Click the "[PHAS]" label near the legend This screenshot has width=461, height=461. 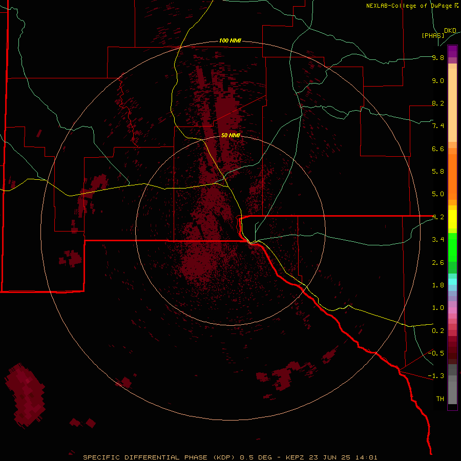tap(433, 35)
